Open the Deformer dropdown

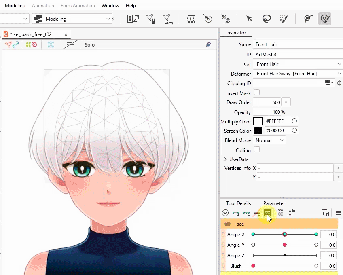[298, 74]
